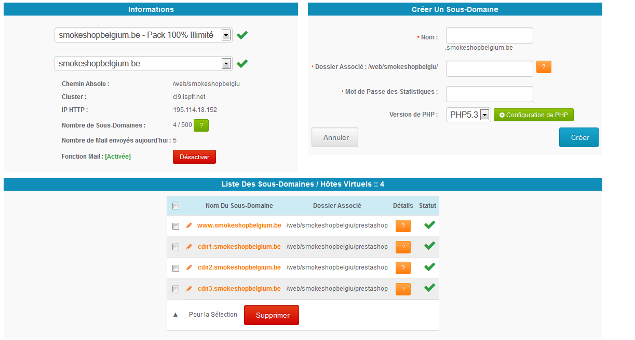The height and width of the screenshot is (340, 635).
Task: Click status checkmark of cdn1.smokeshopbelgium.be
Action: tap(429, 246)
